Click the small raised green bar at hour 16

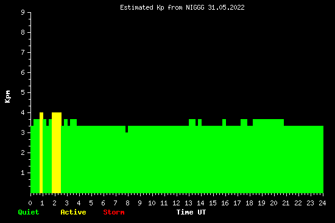224,122
